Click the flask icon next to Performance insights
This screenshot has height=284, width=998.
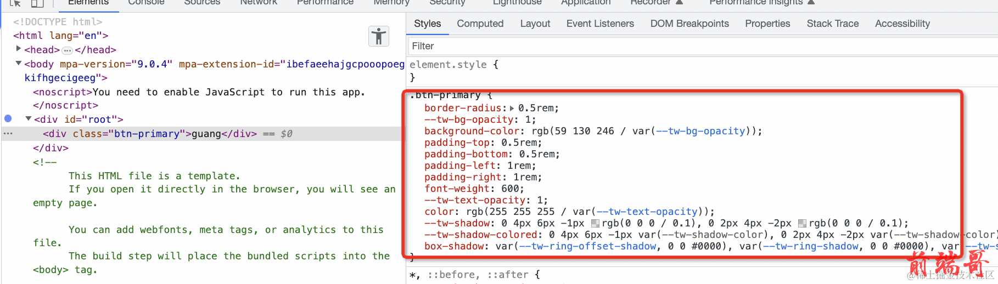pos(811,3)
